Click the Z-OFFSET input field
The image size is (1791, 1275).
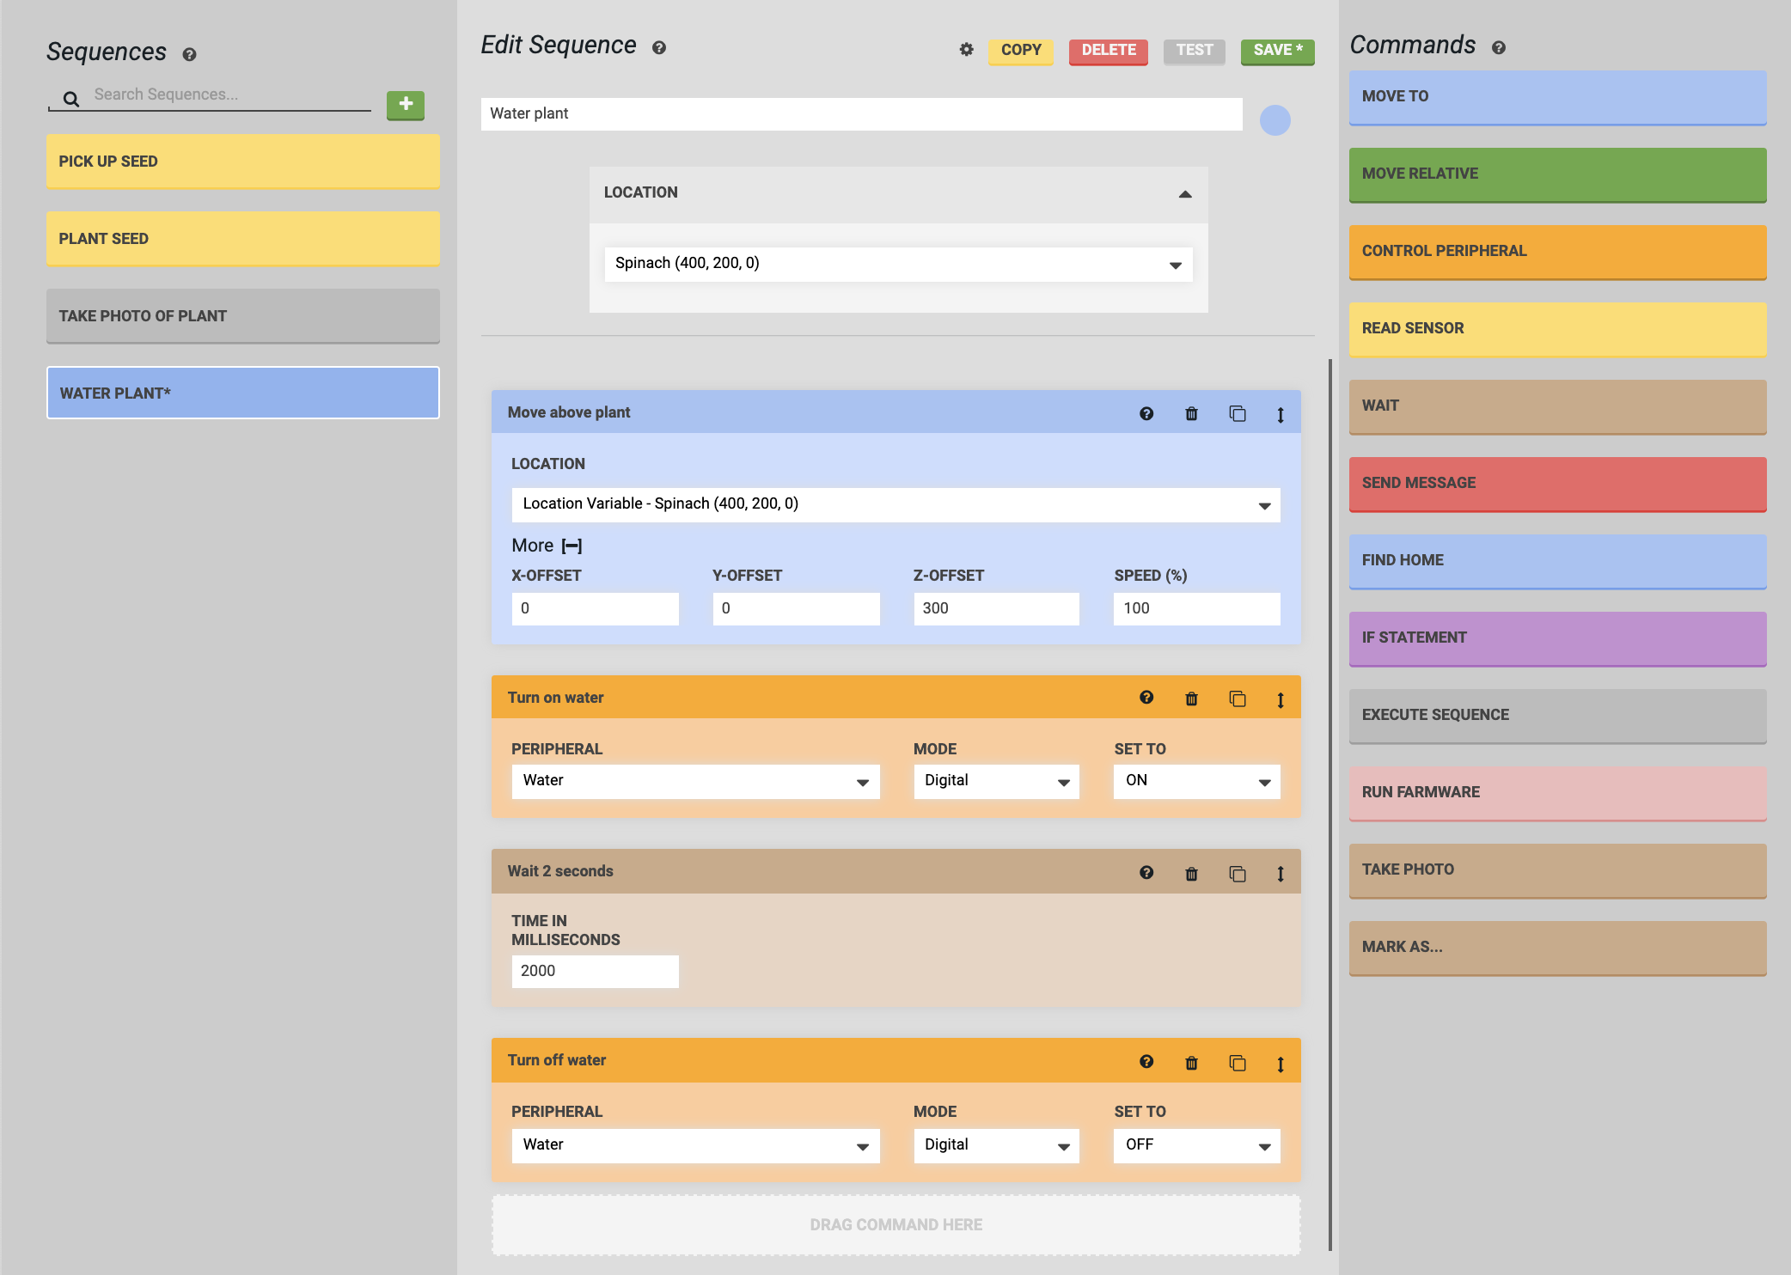(995, 609)
